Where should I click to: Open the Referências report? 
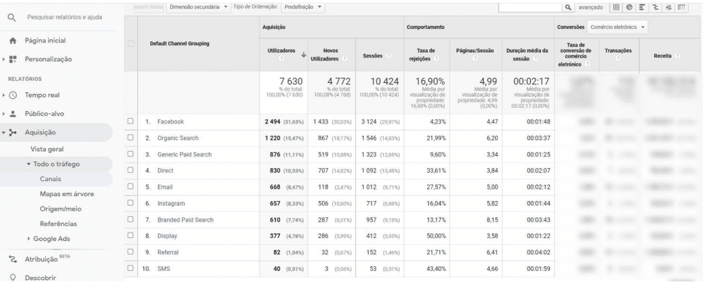58,224
